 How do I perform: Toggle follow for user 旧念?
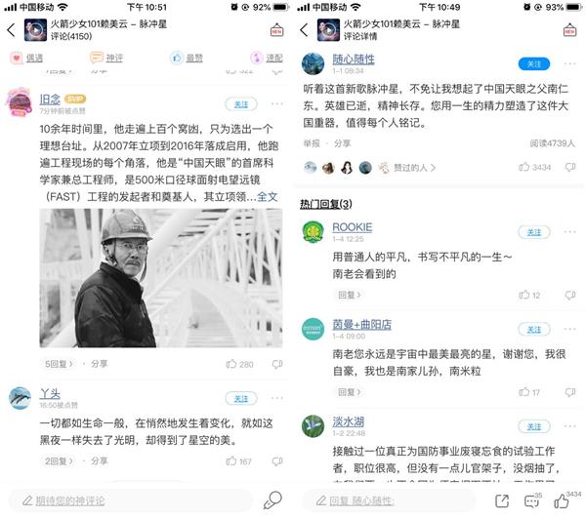(x=241, y=104)
